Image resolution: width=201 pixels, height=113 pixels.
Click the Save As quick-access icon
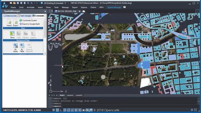point(21,3)
